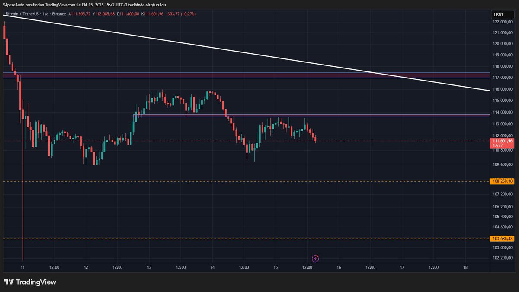The width and height of the screenshot is (519, 292).
Task: Select the white descending trend line
Action: point(247,53)
